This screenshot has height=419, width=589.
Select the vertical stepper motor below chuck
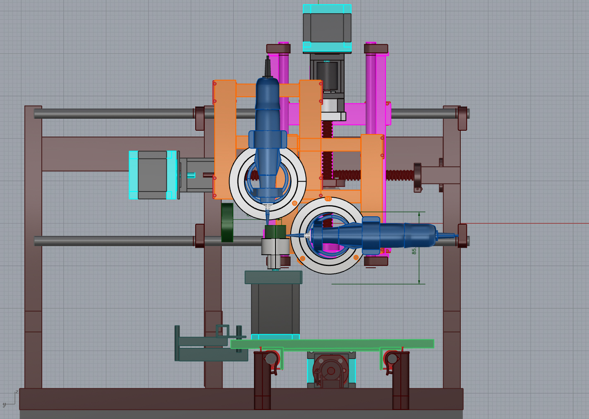(275, 308)
